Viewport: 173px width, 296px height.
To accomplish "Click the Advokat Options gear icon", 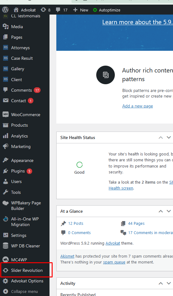I will (6, 281).
